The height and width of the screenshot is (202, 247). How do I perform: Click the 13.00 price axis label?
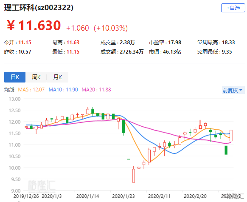point(14,99)
